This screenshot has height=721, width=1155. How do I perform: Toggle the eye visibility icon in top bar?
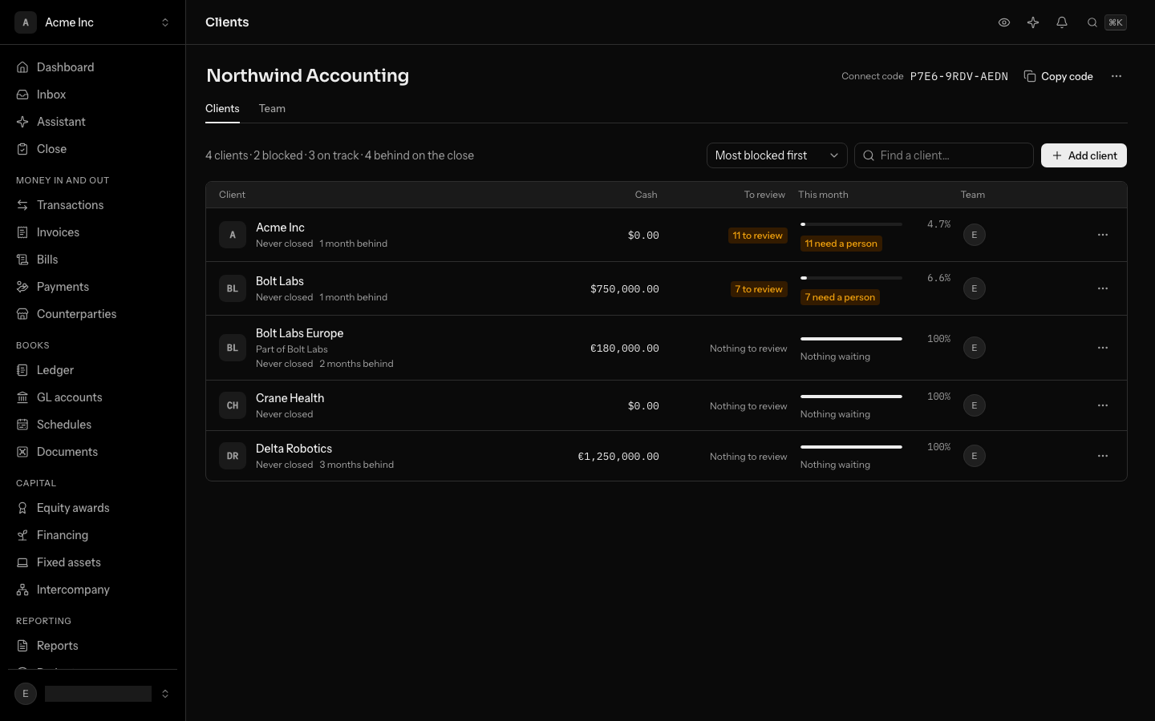[1004, 22]
